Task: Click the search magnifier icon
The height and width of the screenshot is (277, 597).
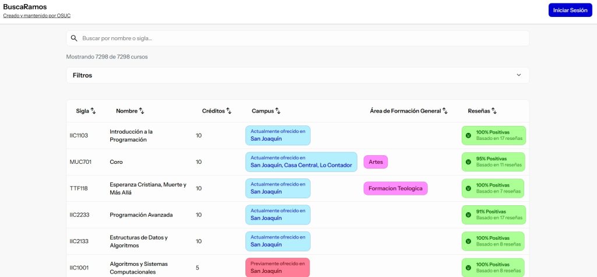Action: [x=74, y=38]
